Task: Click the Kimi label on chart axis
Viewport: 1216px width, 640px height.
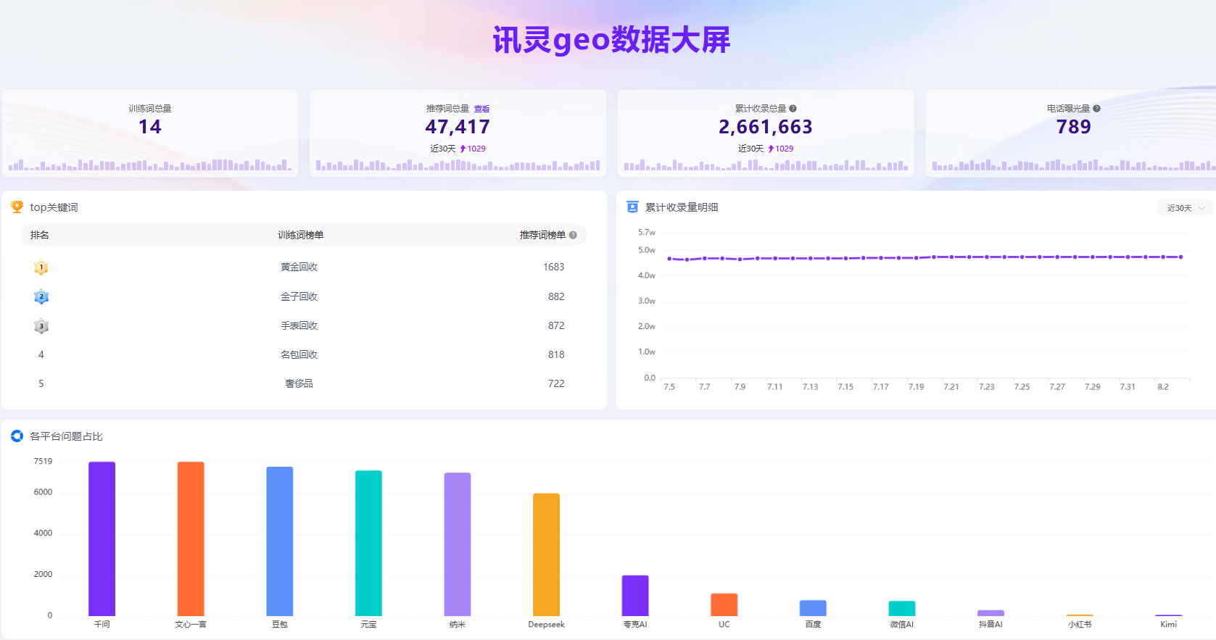Action: (x=1169, y=625)
